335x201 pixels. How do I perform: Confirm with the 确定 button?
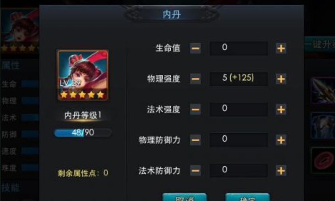pos(247,197)
